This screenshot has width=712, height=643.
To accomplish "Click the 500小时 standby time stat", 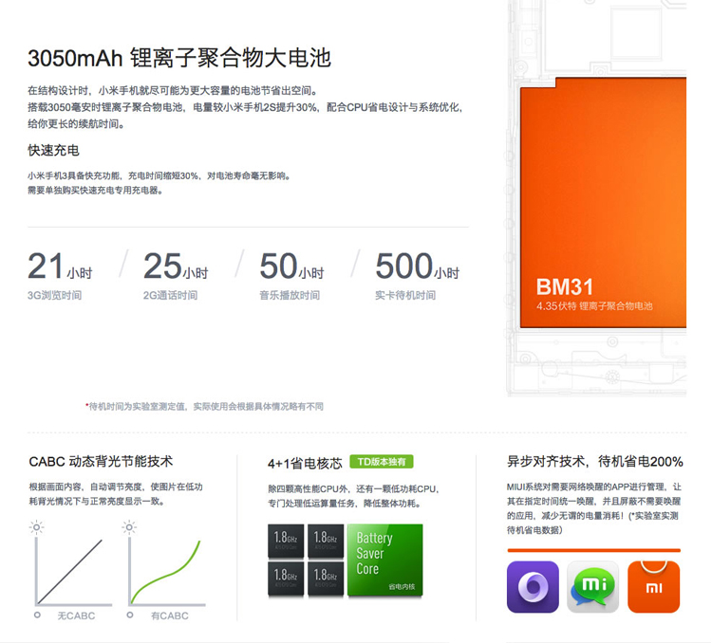I will click(418, 266).
